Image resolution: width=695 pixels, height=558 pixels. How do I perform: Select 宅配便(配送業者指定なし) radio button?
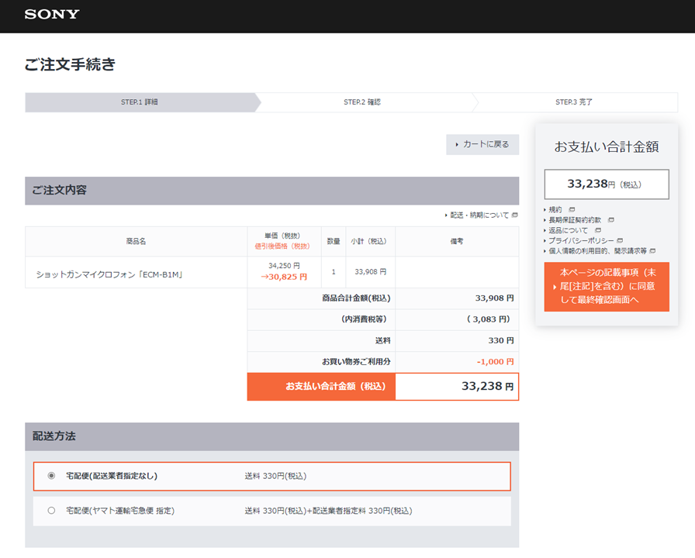coord(51,476)
